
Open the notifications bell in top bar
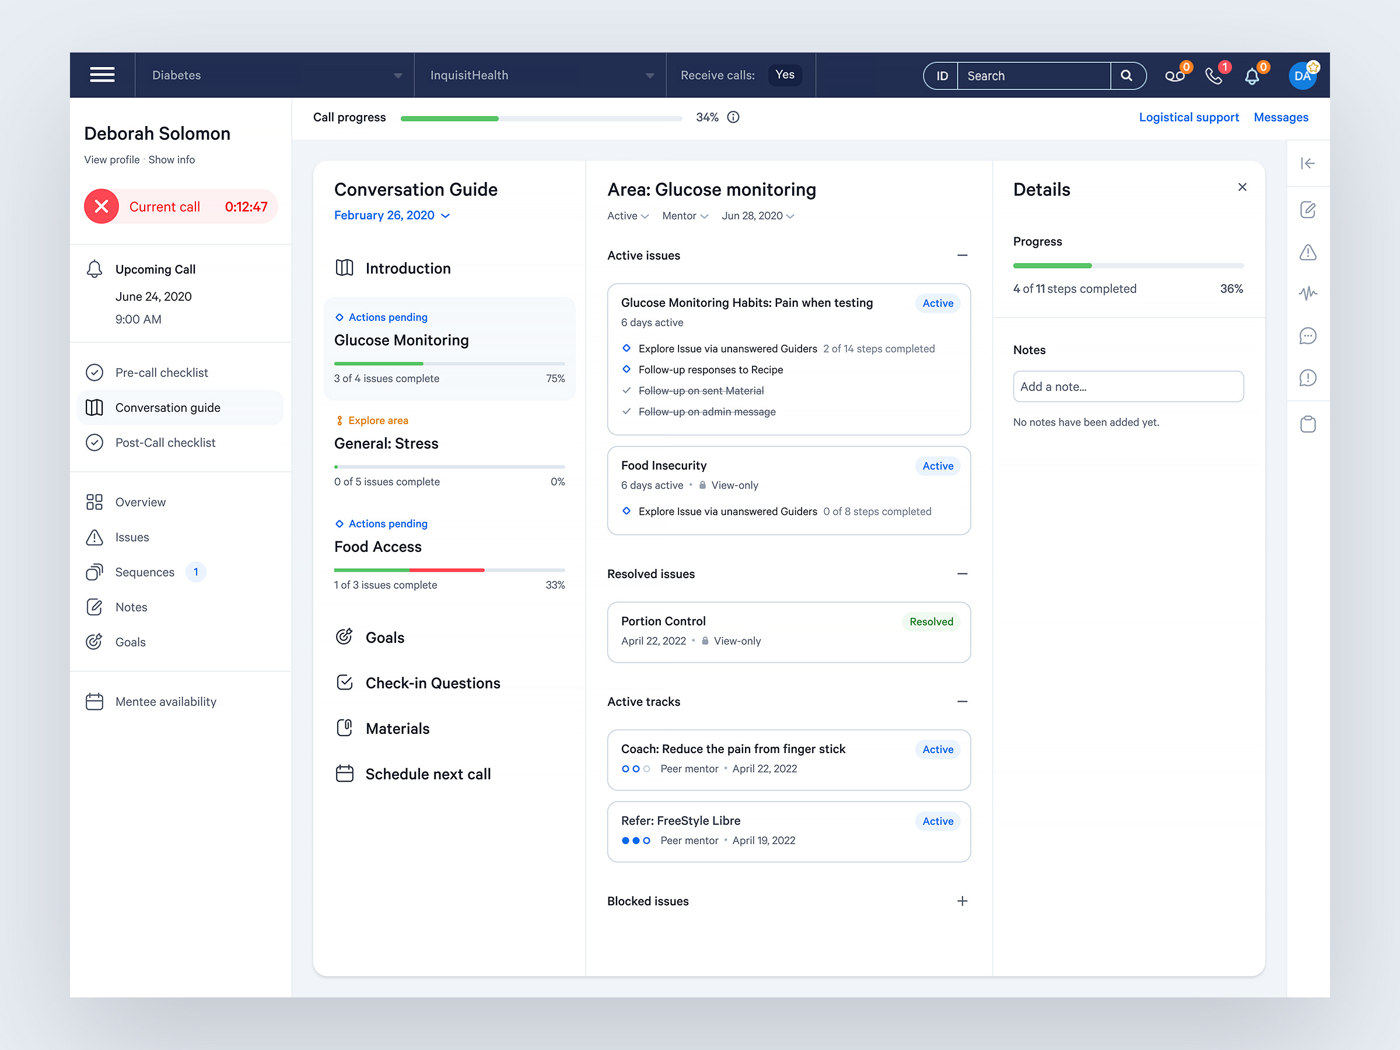[x=1252, y=76]
